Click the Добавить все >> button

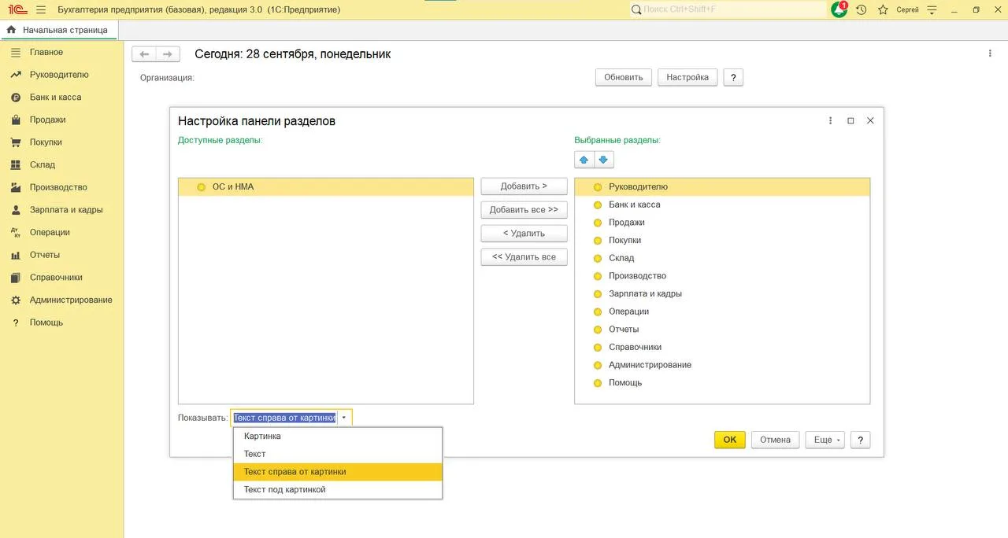(524, 210)
